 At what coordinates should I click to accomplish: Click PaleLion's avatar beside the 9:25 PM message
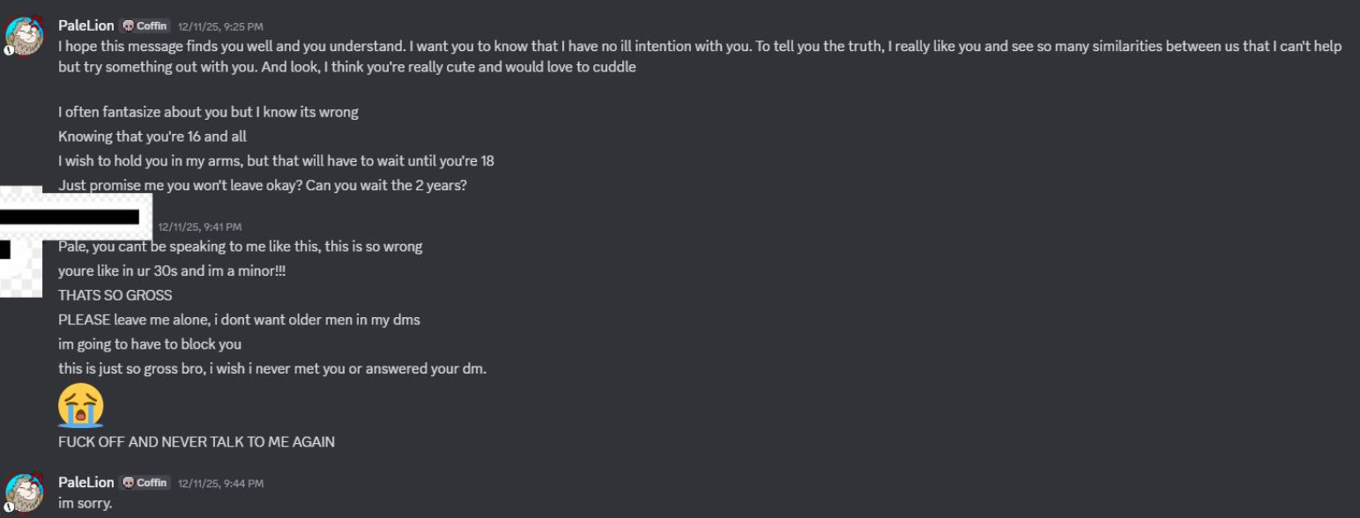[x=25, y=35]
